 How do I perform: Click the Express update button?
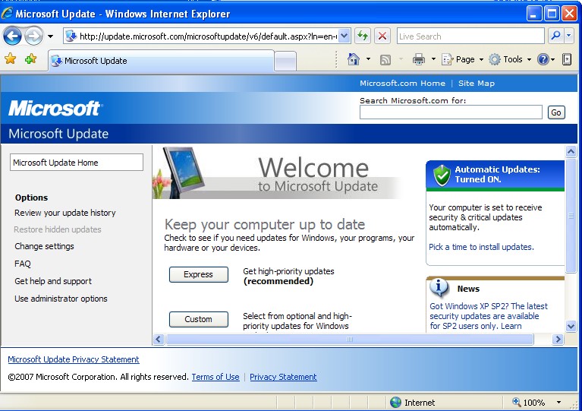tap(199, 274)
